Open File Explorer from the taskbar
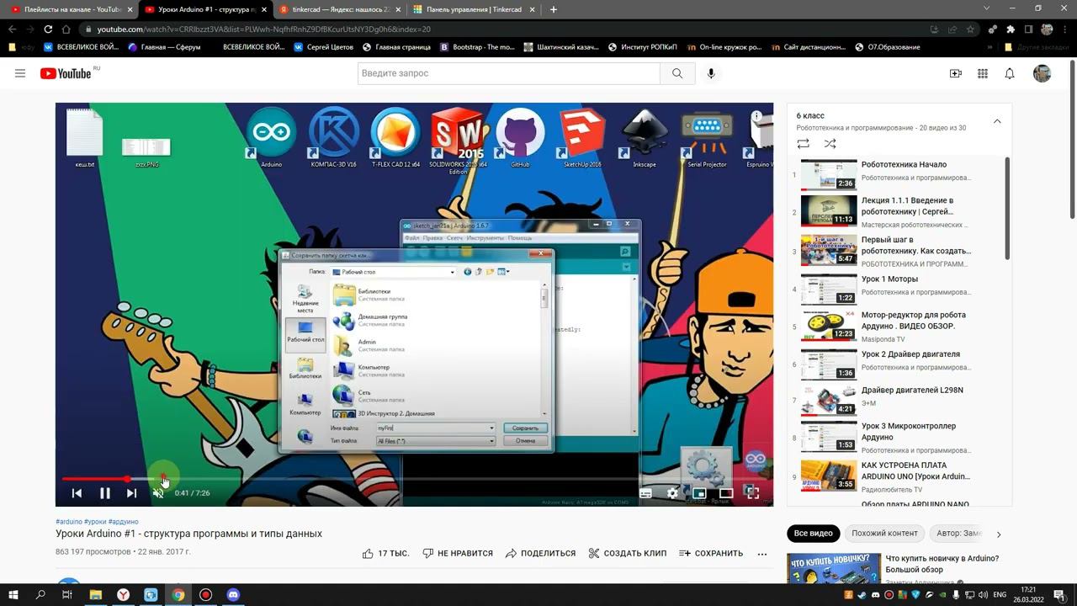This screenshot has width=1077, height=606. click(x=96, y=595)
